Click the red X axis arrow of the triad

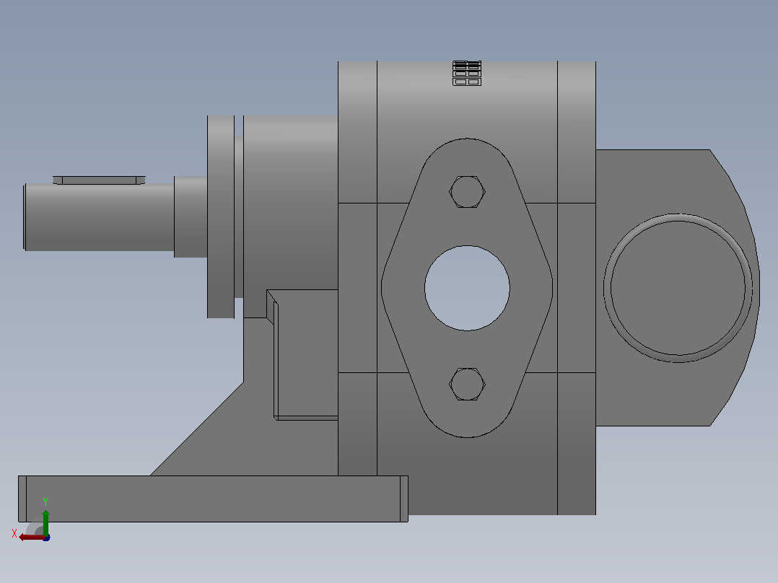pyautogui.click(x=32, y=538)
